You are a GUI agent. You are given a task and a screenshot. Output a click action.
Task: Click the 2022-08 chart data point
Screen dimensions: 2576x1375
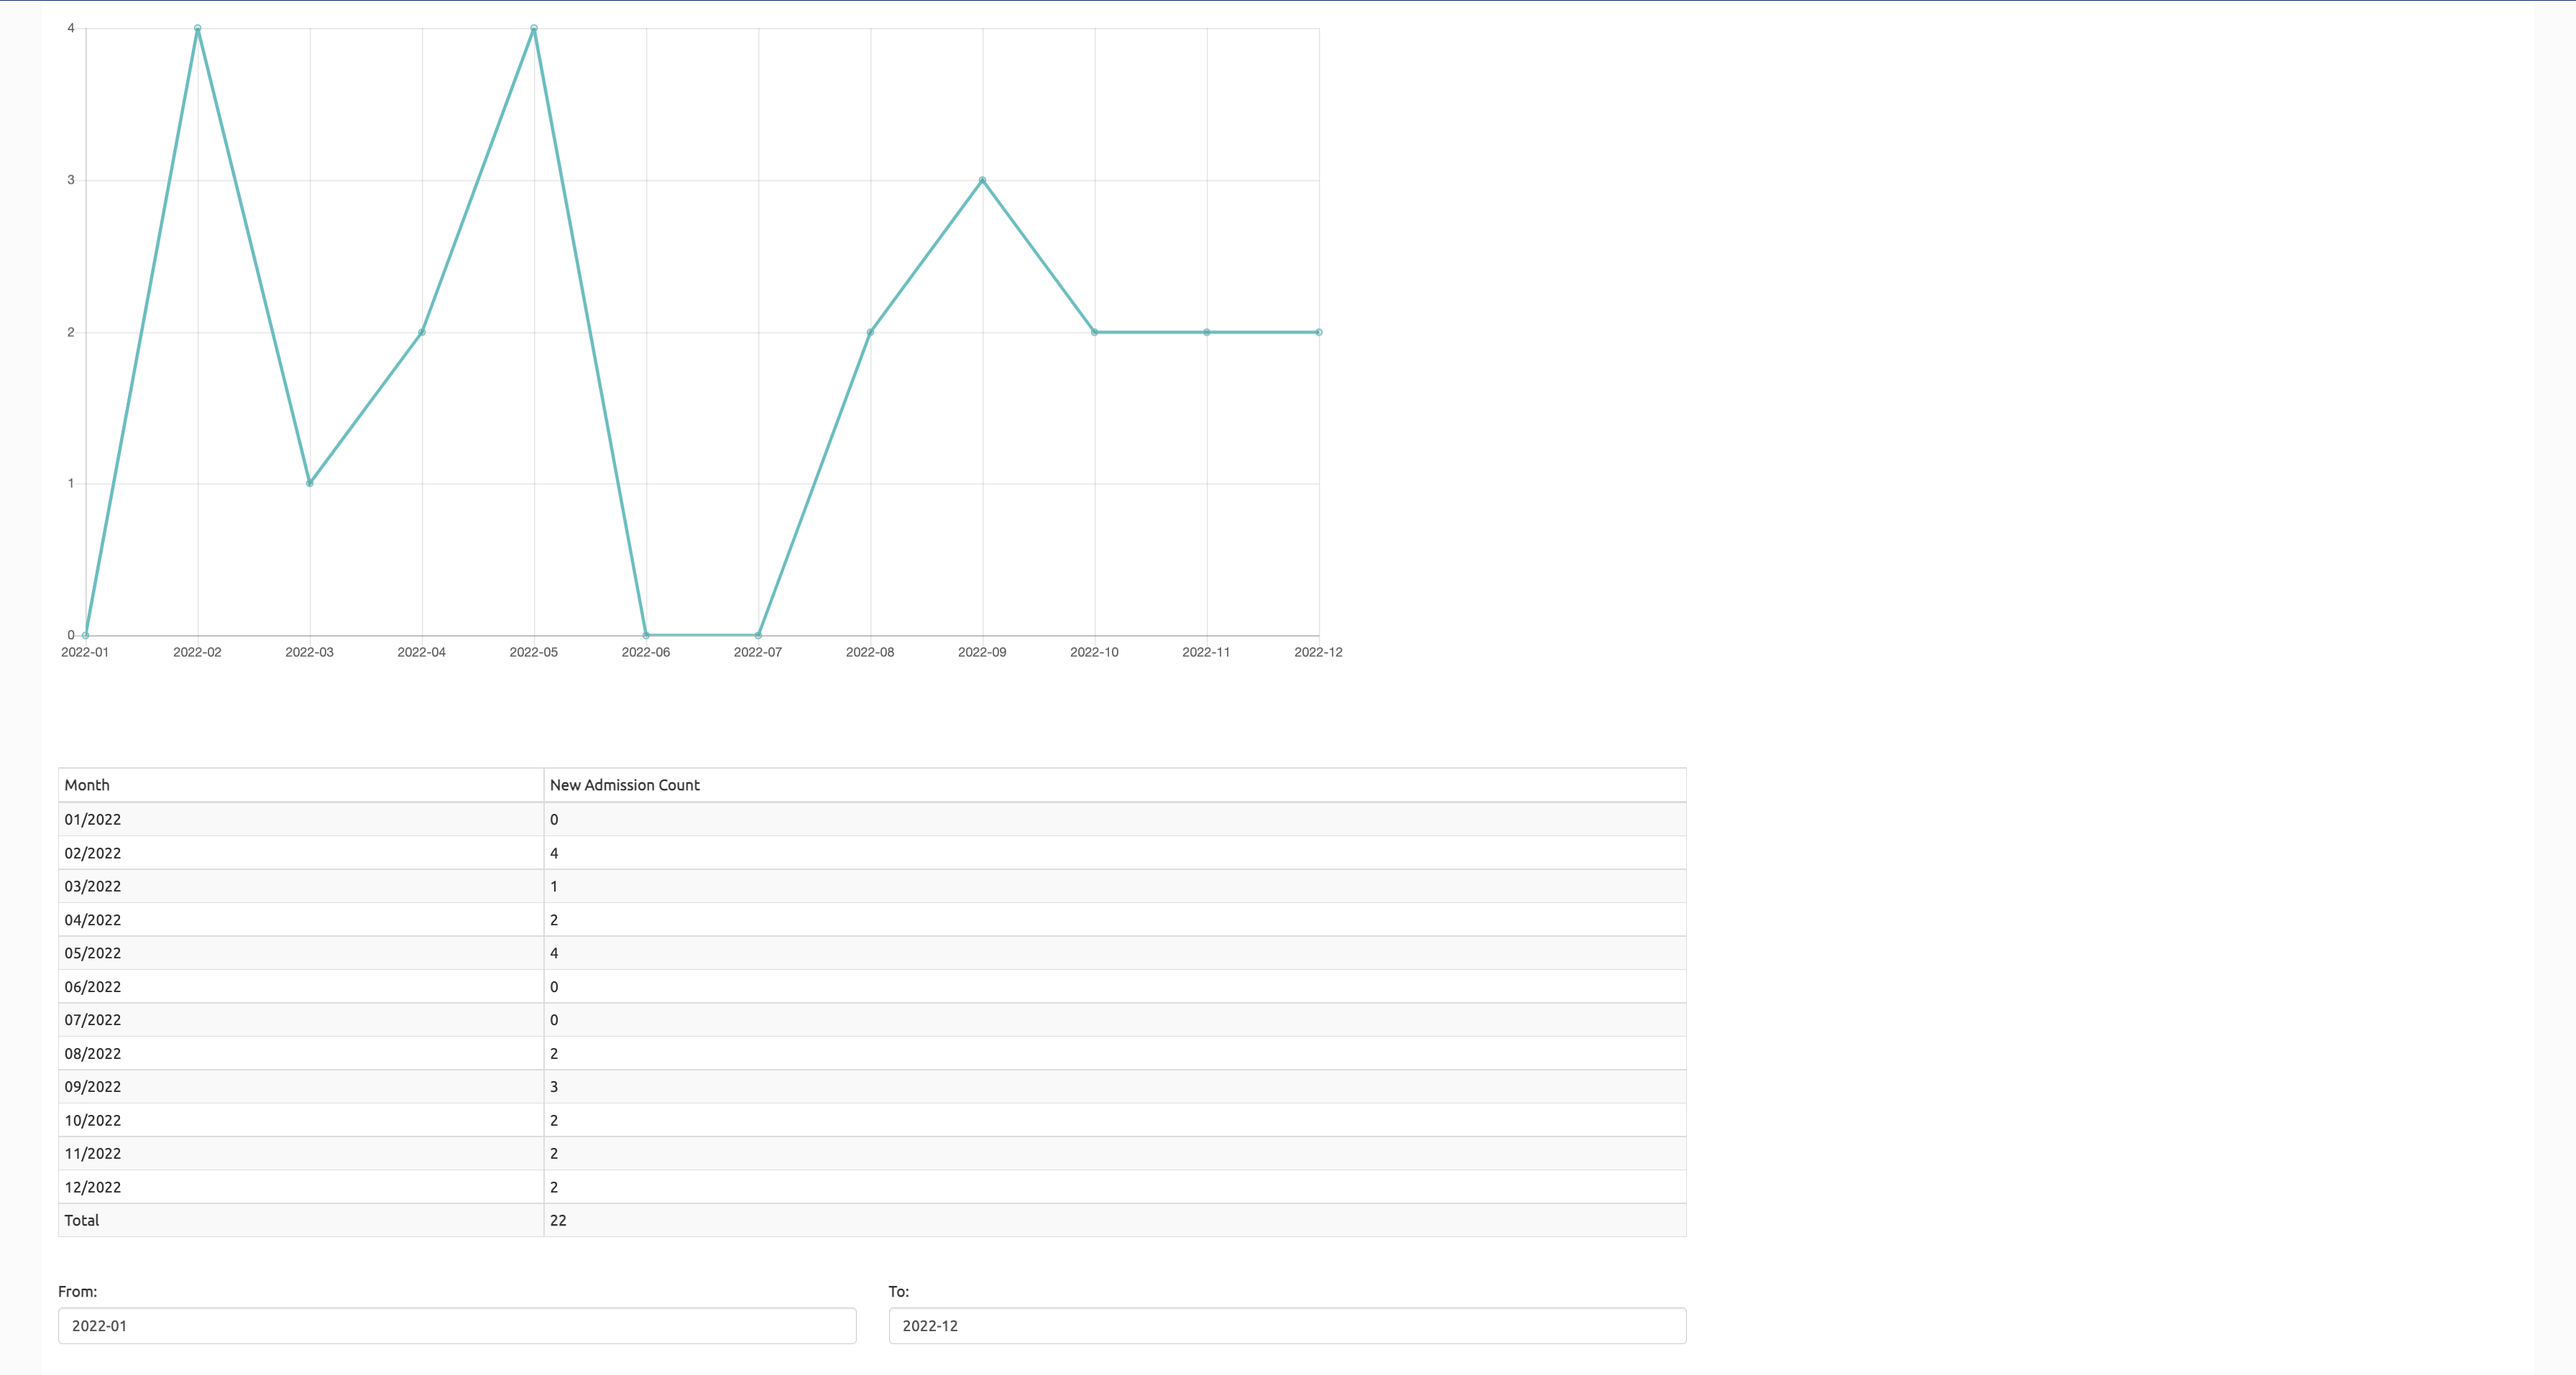point(870,332)
